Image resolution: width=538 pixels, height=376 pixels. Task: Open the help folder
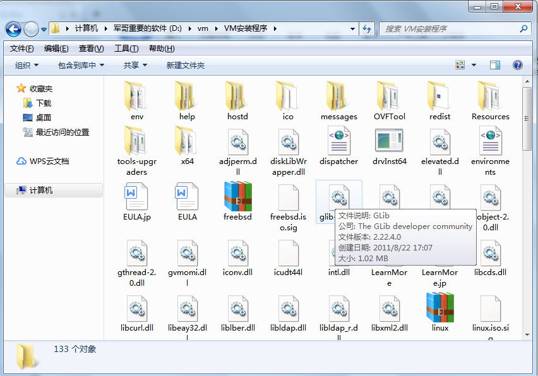pos(187,100)
